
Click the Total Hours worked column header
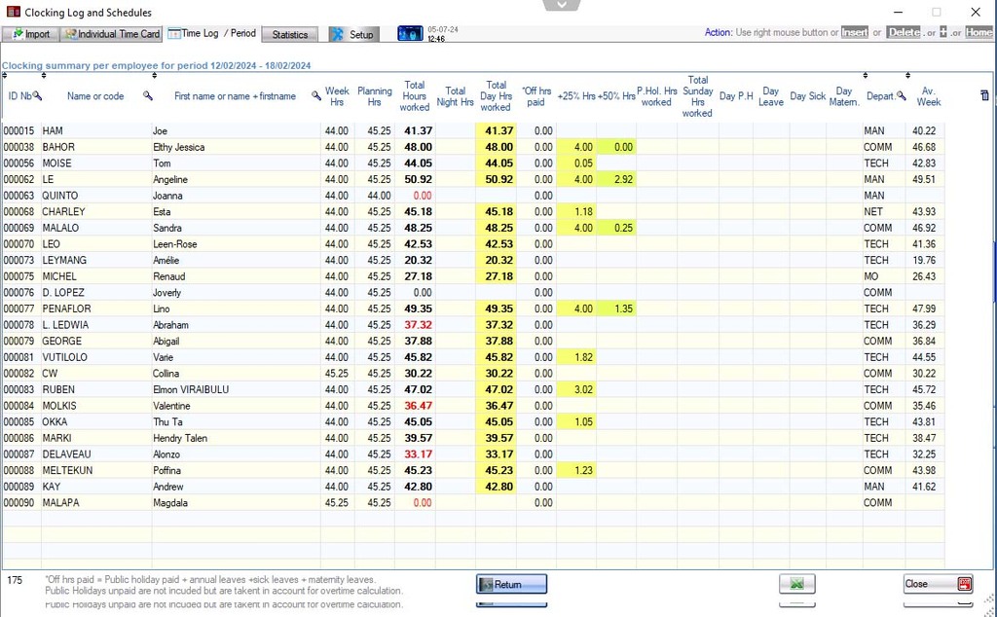(414, 95)
